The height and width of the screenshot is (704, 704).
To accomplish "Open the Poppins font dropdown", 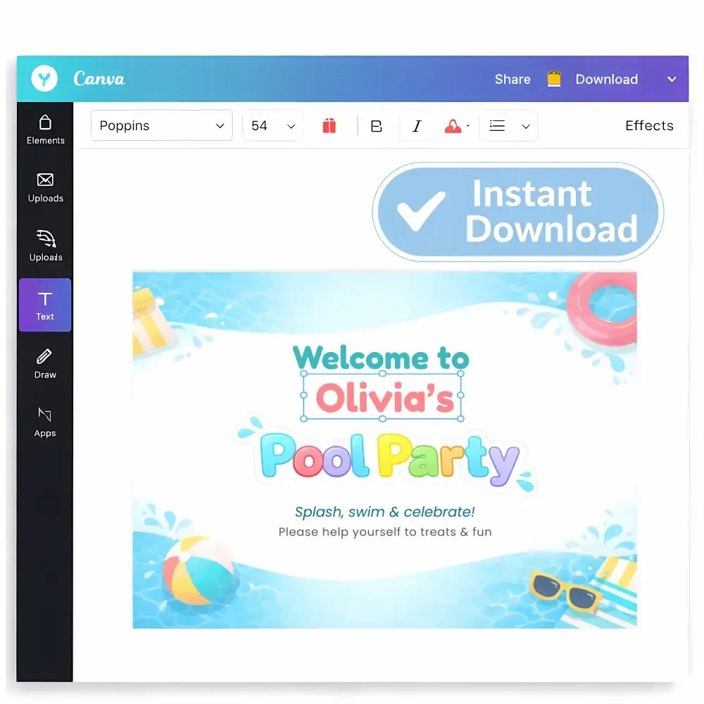I will pos(161,126).
